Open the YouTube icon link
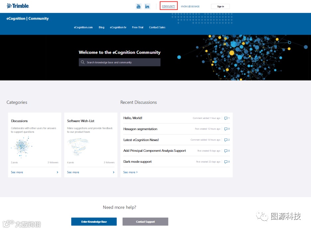The image size is (311, 230). 139,6
